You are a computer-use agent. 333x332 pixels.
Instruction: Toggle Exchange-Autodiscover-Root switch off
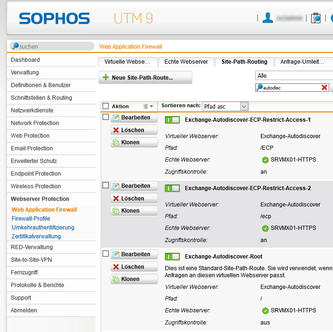pos(172,257)
